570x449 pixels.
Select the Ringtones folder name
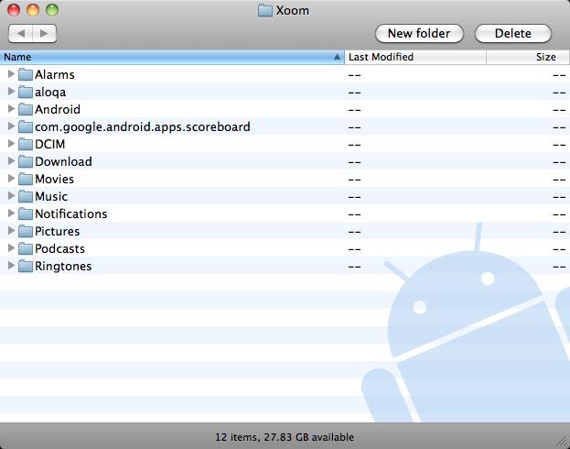point(63,267)
